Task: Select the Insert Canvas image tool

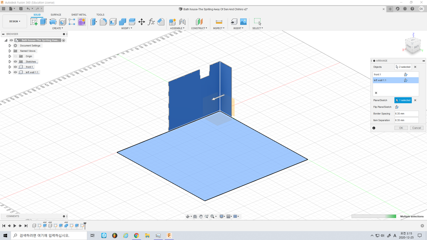Action: click(243, 22)
